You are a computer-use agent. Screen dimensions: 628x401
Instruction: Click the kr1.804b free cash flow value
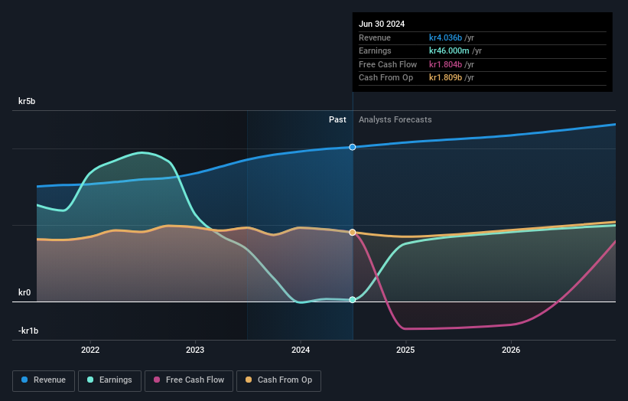coord(445,64)
